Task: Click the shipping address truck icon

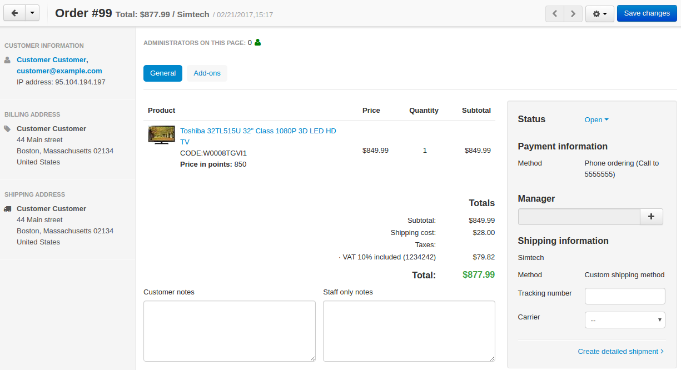Action: [x=7, y=209]
